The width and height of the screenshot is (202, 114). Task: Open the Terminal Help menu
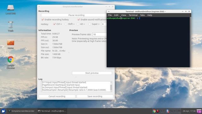(x=150, y=15)
